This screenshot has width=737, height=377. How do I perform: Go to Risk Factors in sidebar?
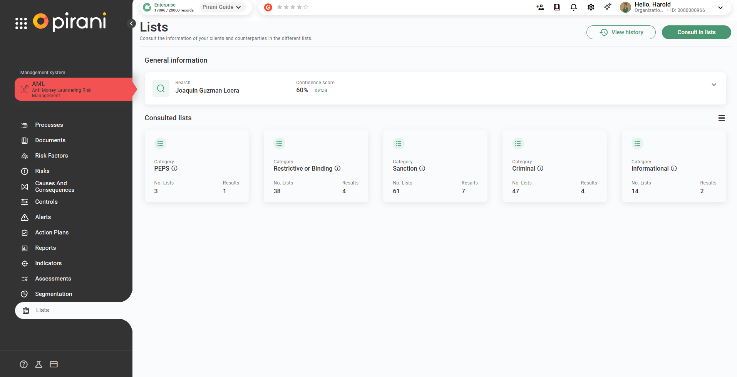click(51, 156)
